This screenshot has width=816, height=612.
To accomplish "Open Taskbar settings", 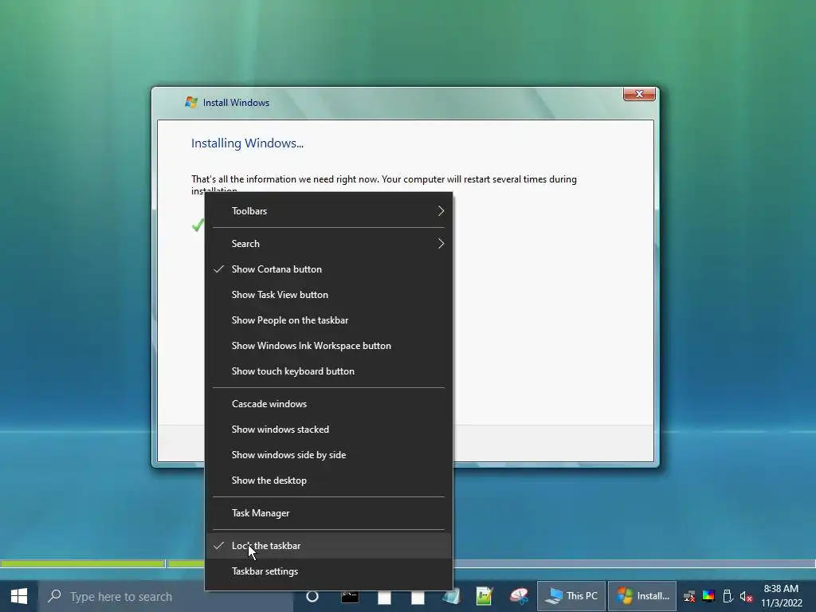I will (329, 571).
